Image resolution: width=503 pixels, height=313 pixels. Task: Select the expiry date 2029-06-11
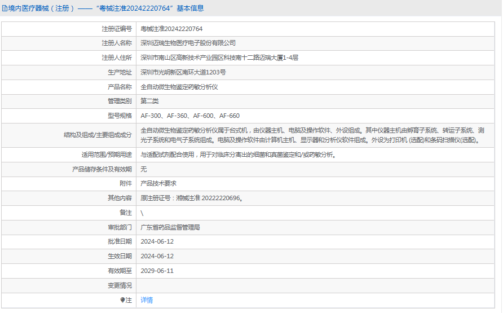pos(157,271)
